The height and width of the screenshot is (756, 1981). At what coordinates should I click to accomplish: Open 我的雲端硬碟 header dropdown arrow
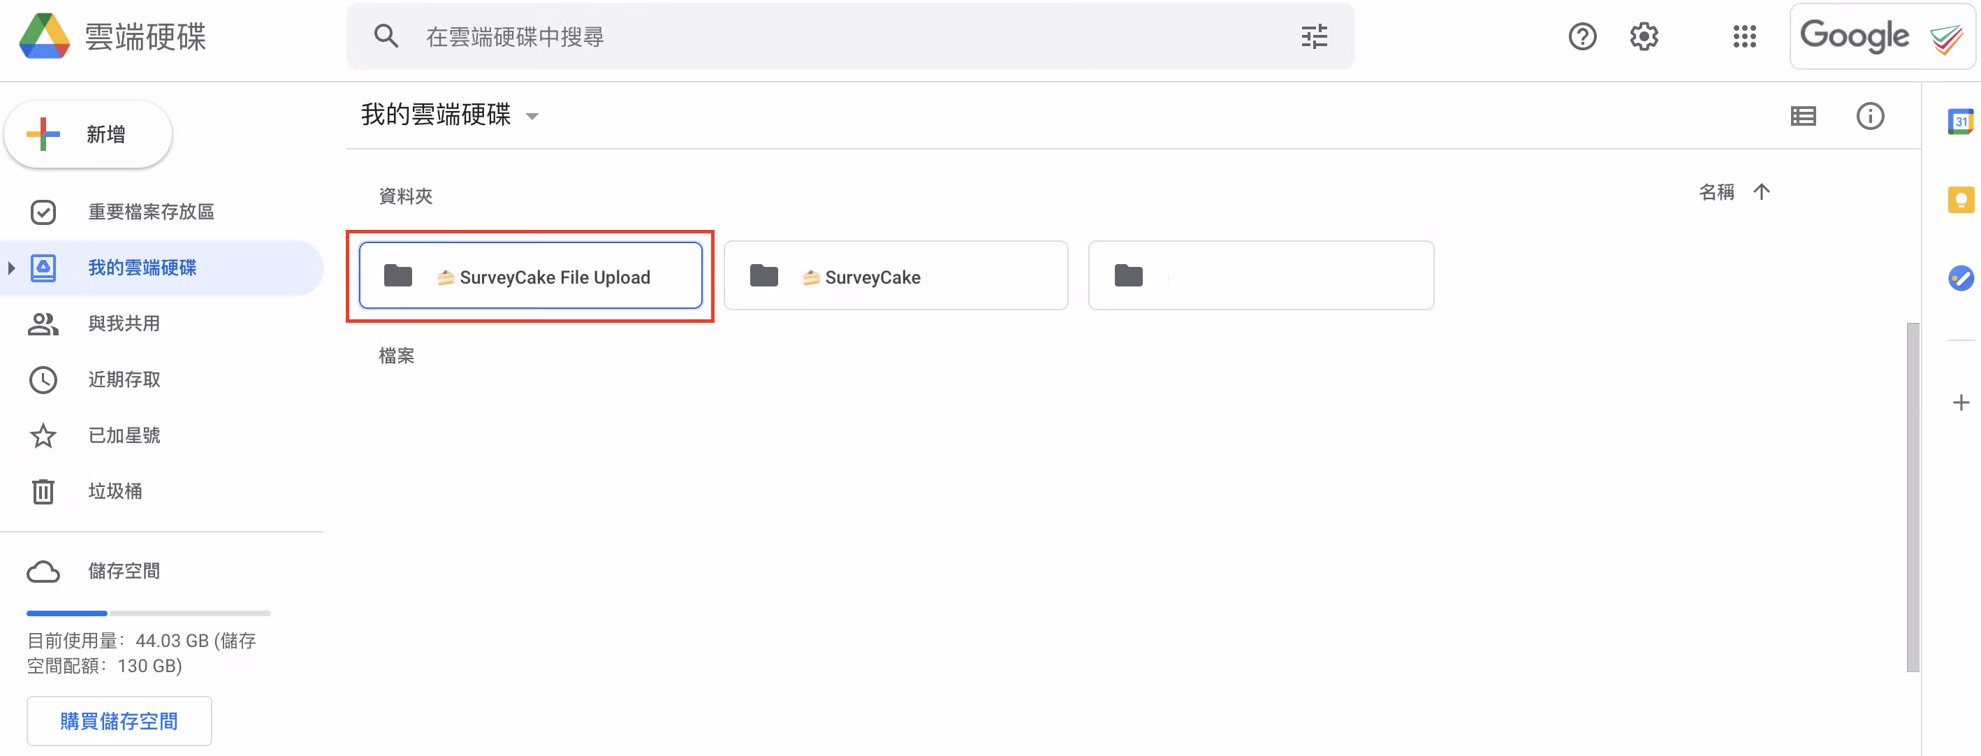[x=532, y=117]
